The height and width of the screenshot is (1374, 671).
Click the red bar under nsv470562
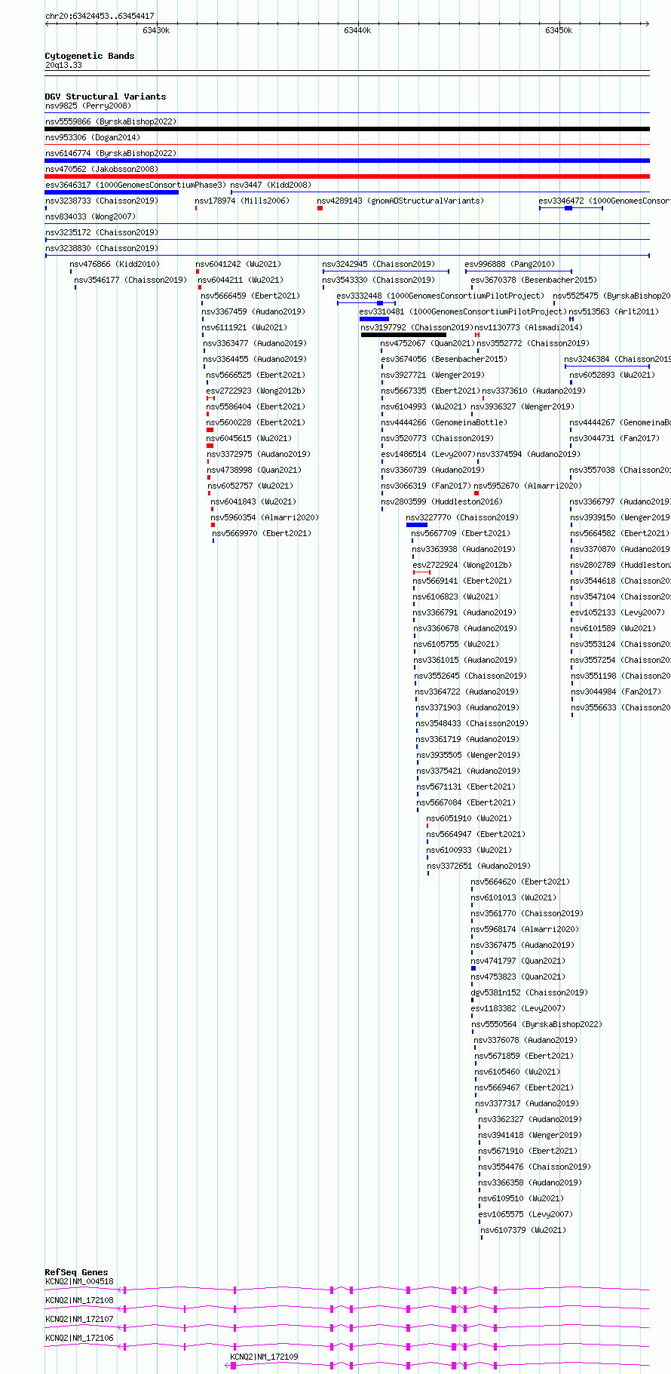click(348, 176)
